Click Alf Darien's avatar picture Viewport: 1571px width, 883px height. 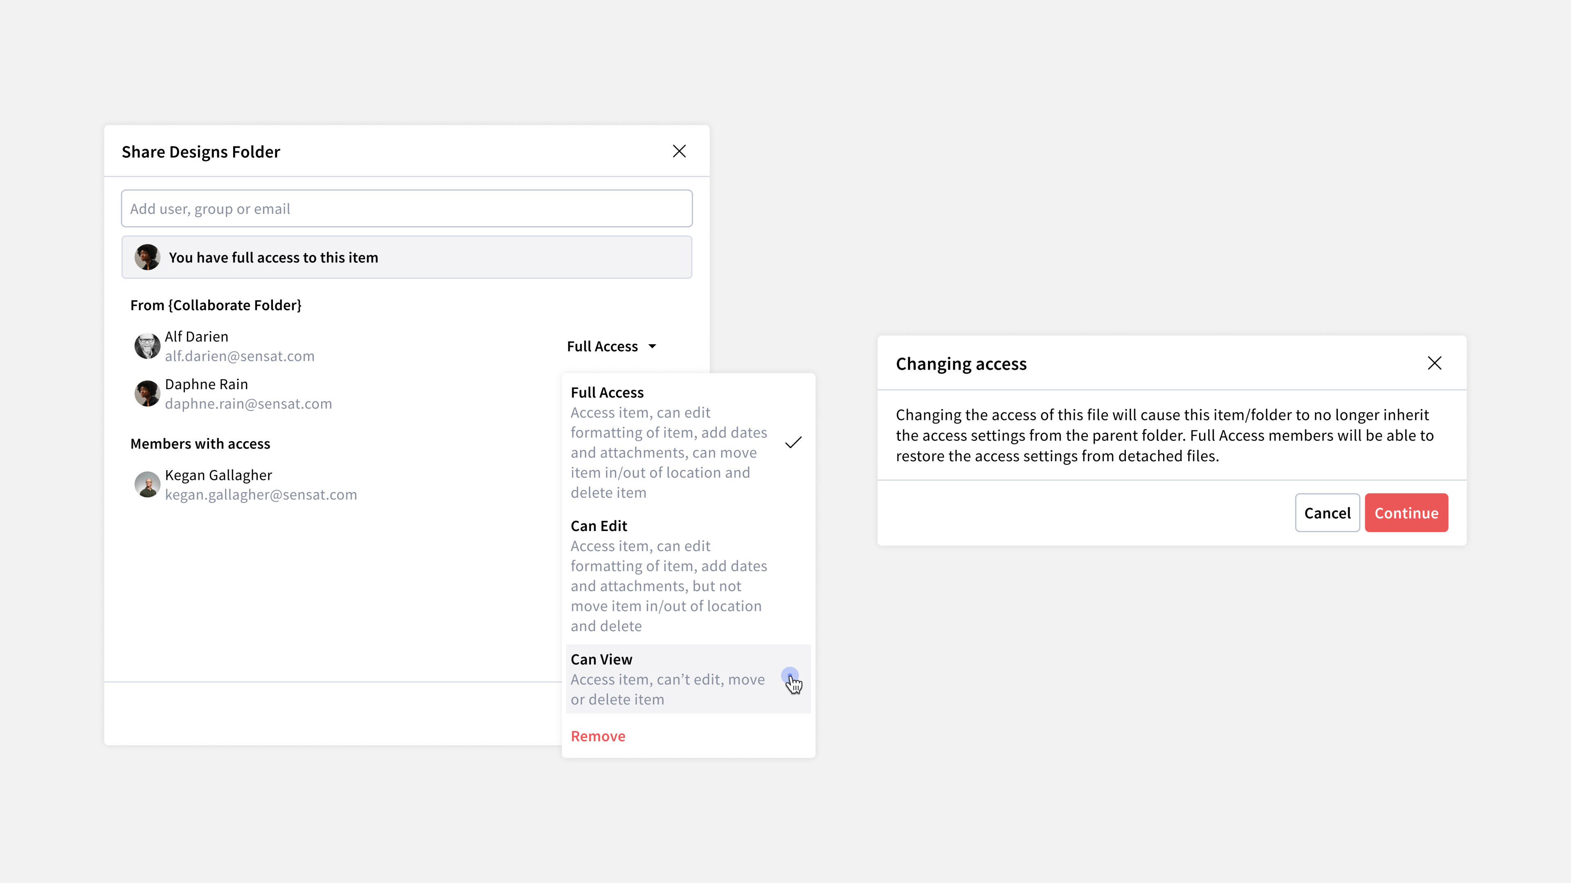click(x=147, y=346)
